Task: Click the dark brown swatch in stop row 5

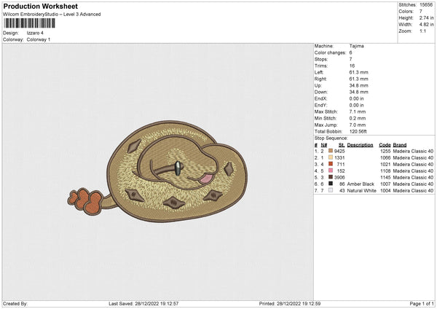Action: (x=331, y=177)
